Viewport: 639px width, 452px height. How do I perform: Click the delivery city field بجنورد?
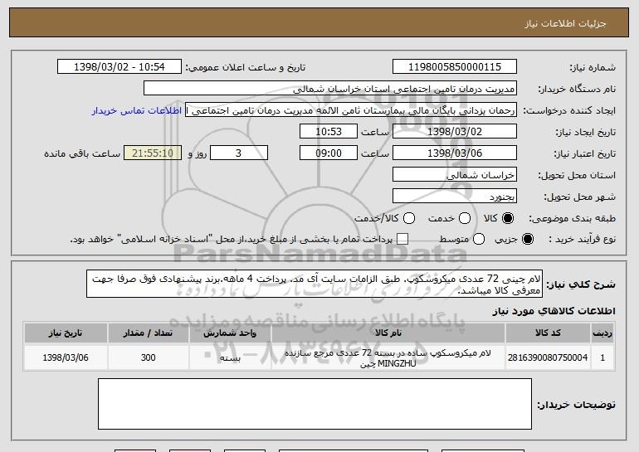click(455, 197)
